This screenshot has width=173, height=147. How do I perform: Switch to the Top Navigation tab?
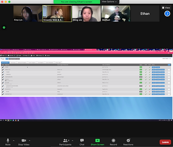41,63
